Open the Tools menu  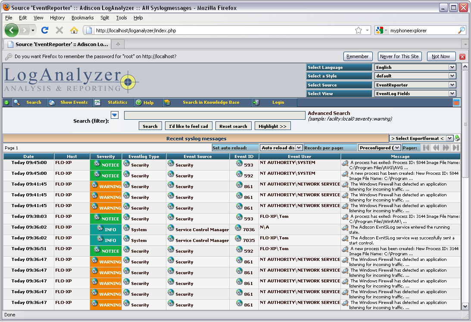click(122, 18)
